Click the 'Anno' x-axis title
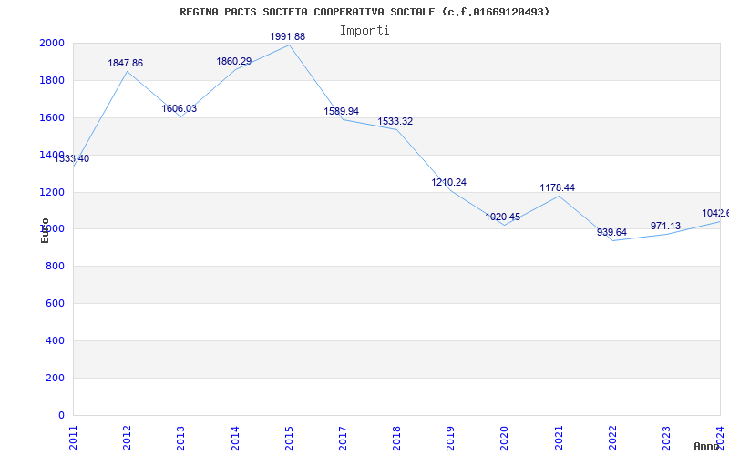This screenshot has height=455, width=729. [x=706, y=446]
